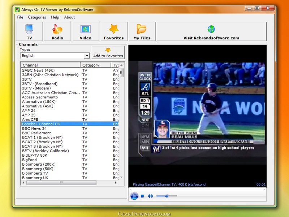Select AMP 25 channel

click(x=70, y=115)
